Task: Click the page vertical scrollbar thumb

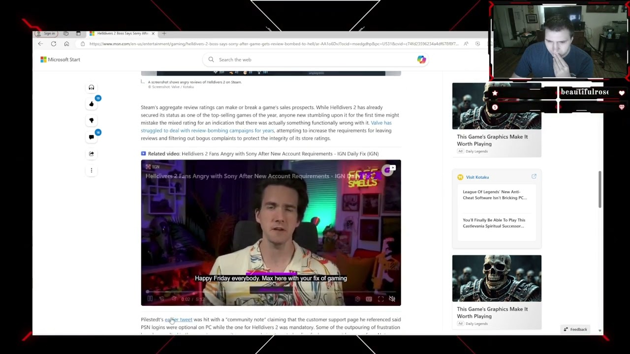Action: point(599,189)
